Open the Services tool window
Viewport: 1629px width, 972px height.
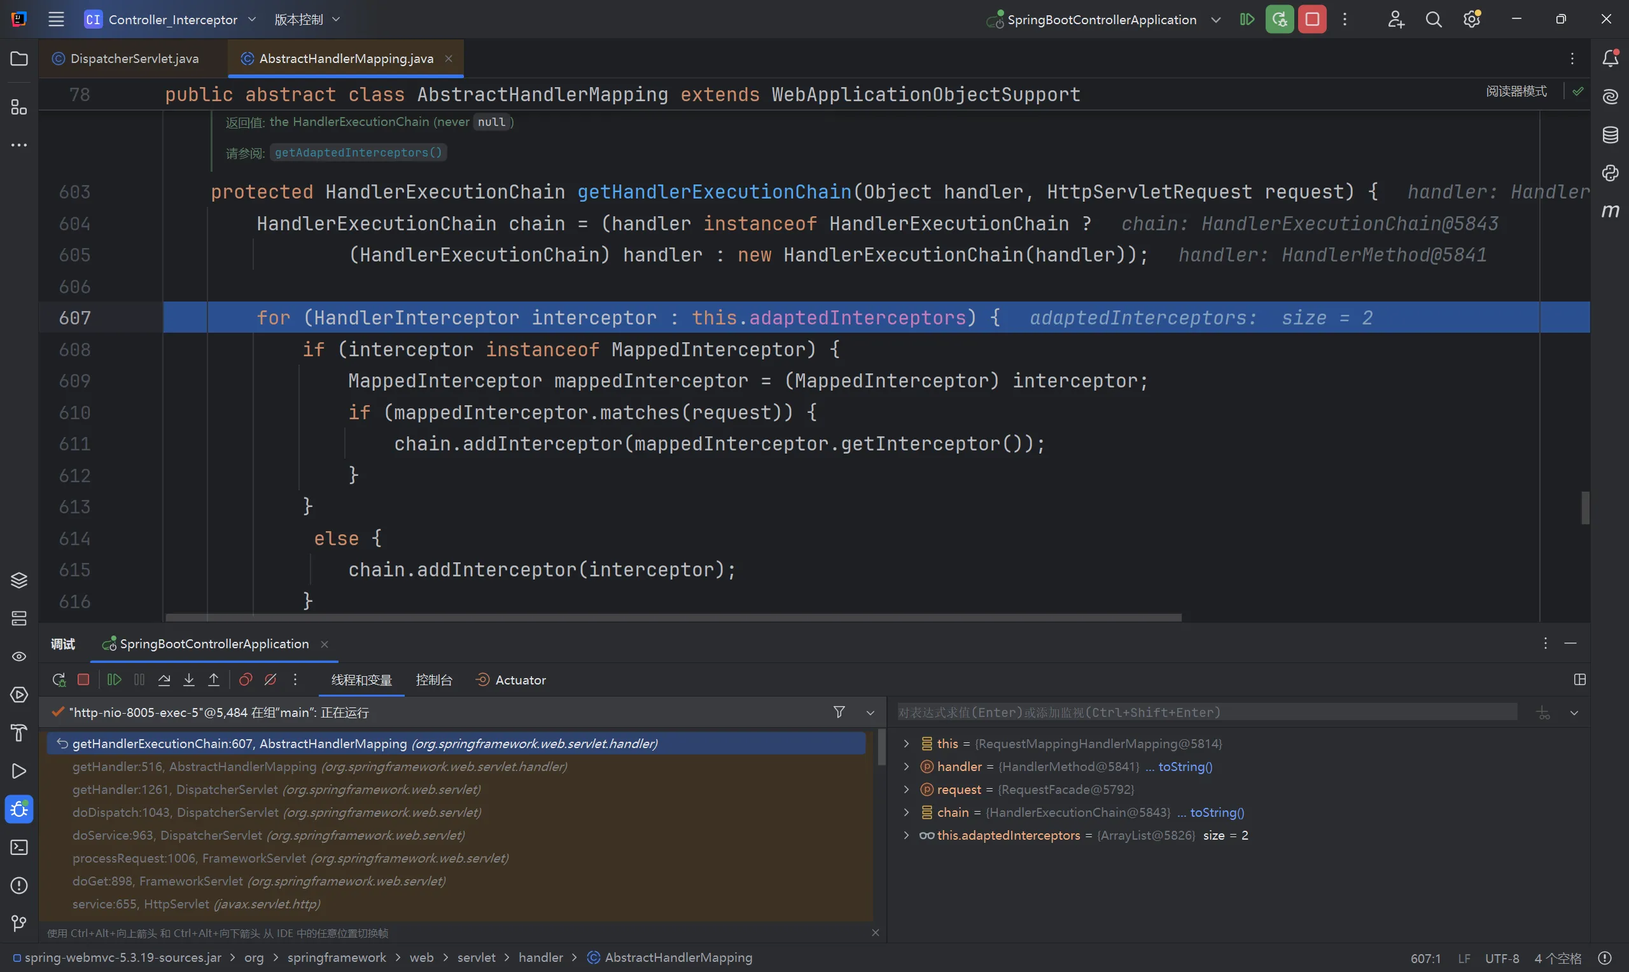(19, 695)
